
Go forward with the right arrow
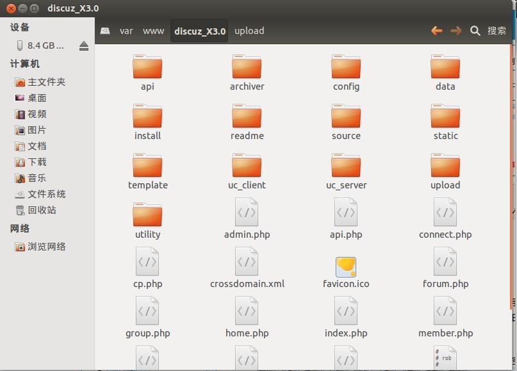456,31
